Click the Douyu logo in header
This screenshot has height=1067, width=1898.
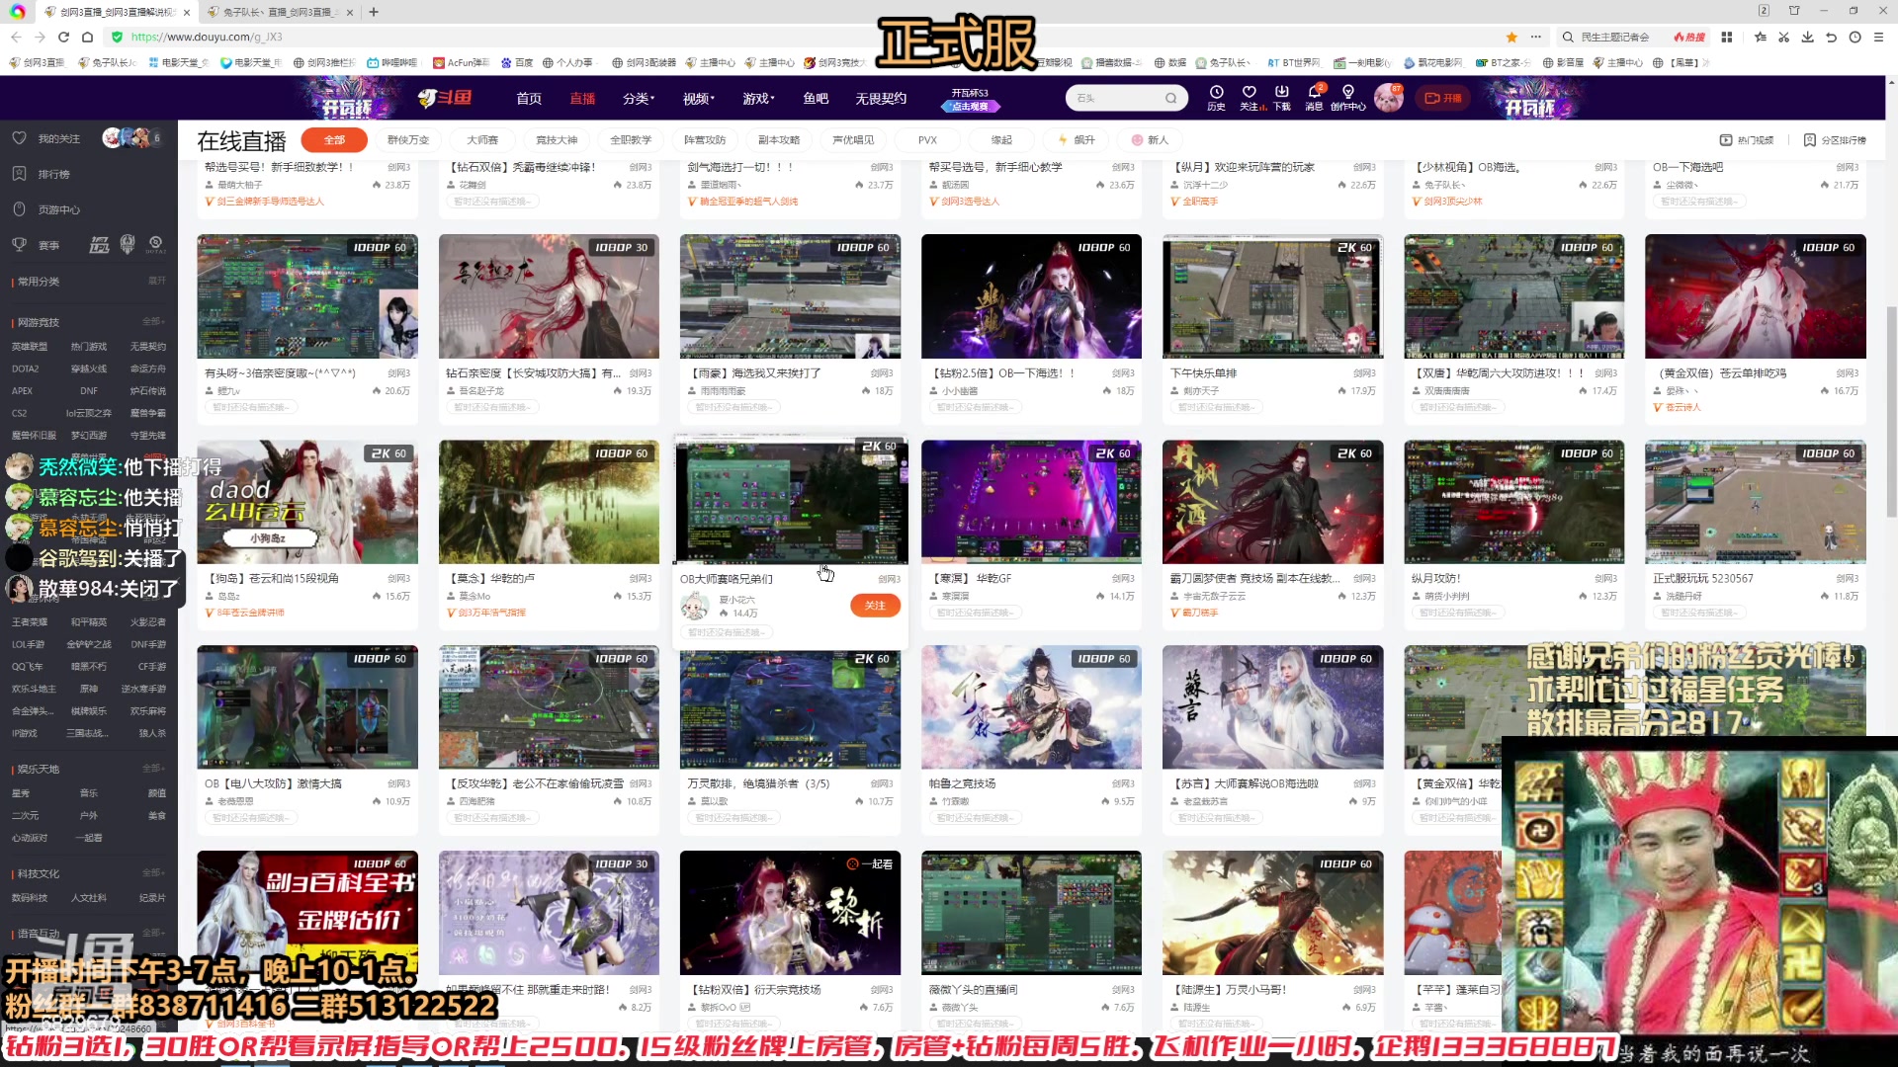pos(444,98)
